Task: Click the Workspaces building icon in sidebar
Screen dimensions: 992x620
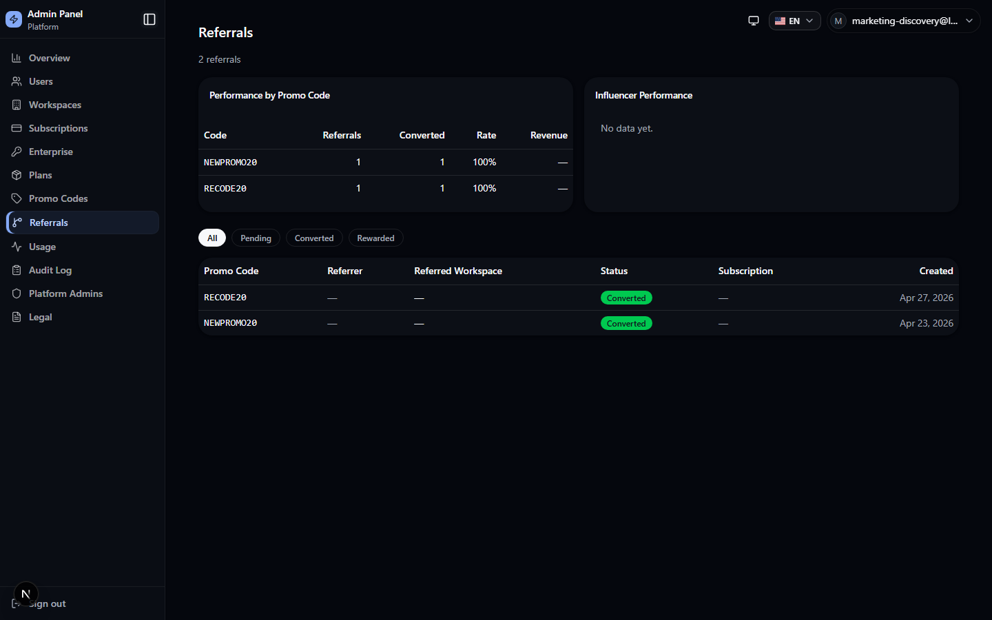Action: [17, 105]
